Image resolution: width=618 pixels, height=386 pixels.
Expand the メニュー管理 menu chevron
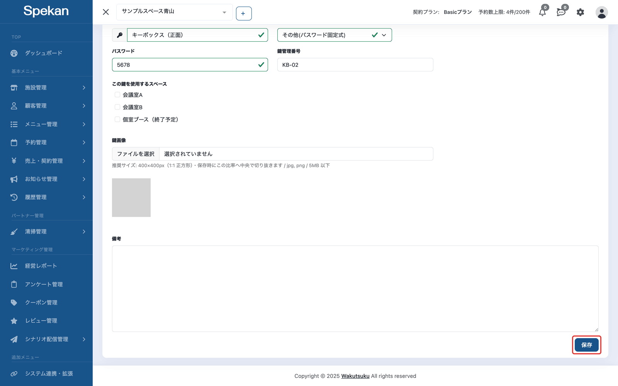tap(84, 124)
